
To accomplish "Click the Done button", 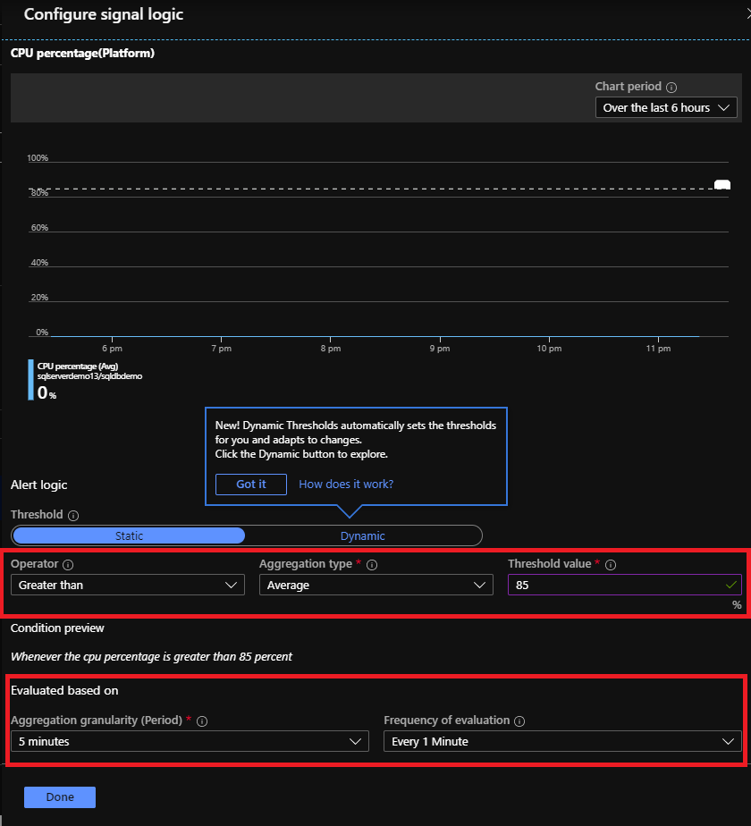I will click(x=59, y=796).
